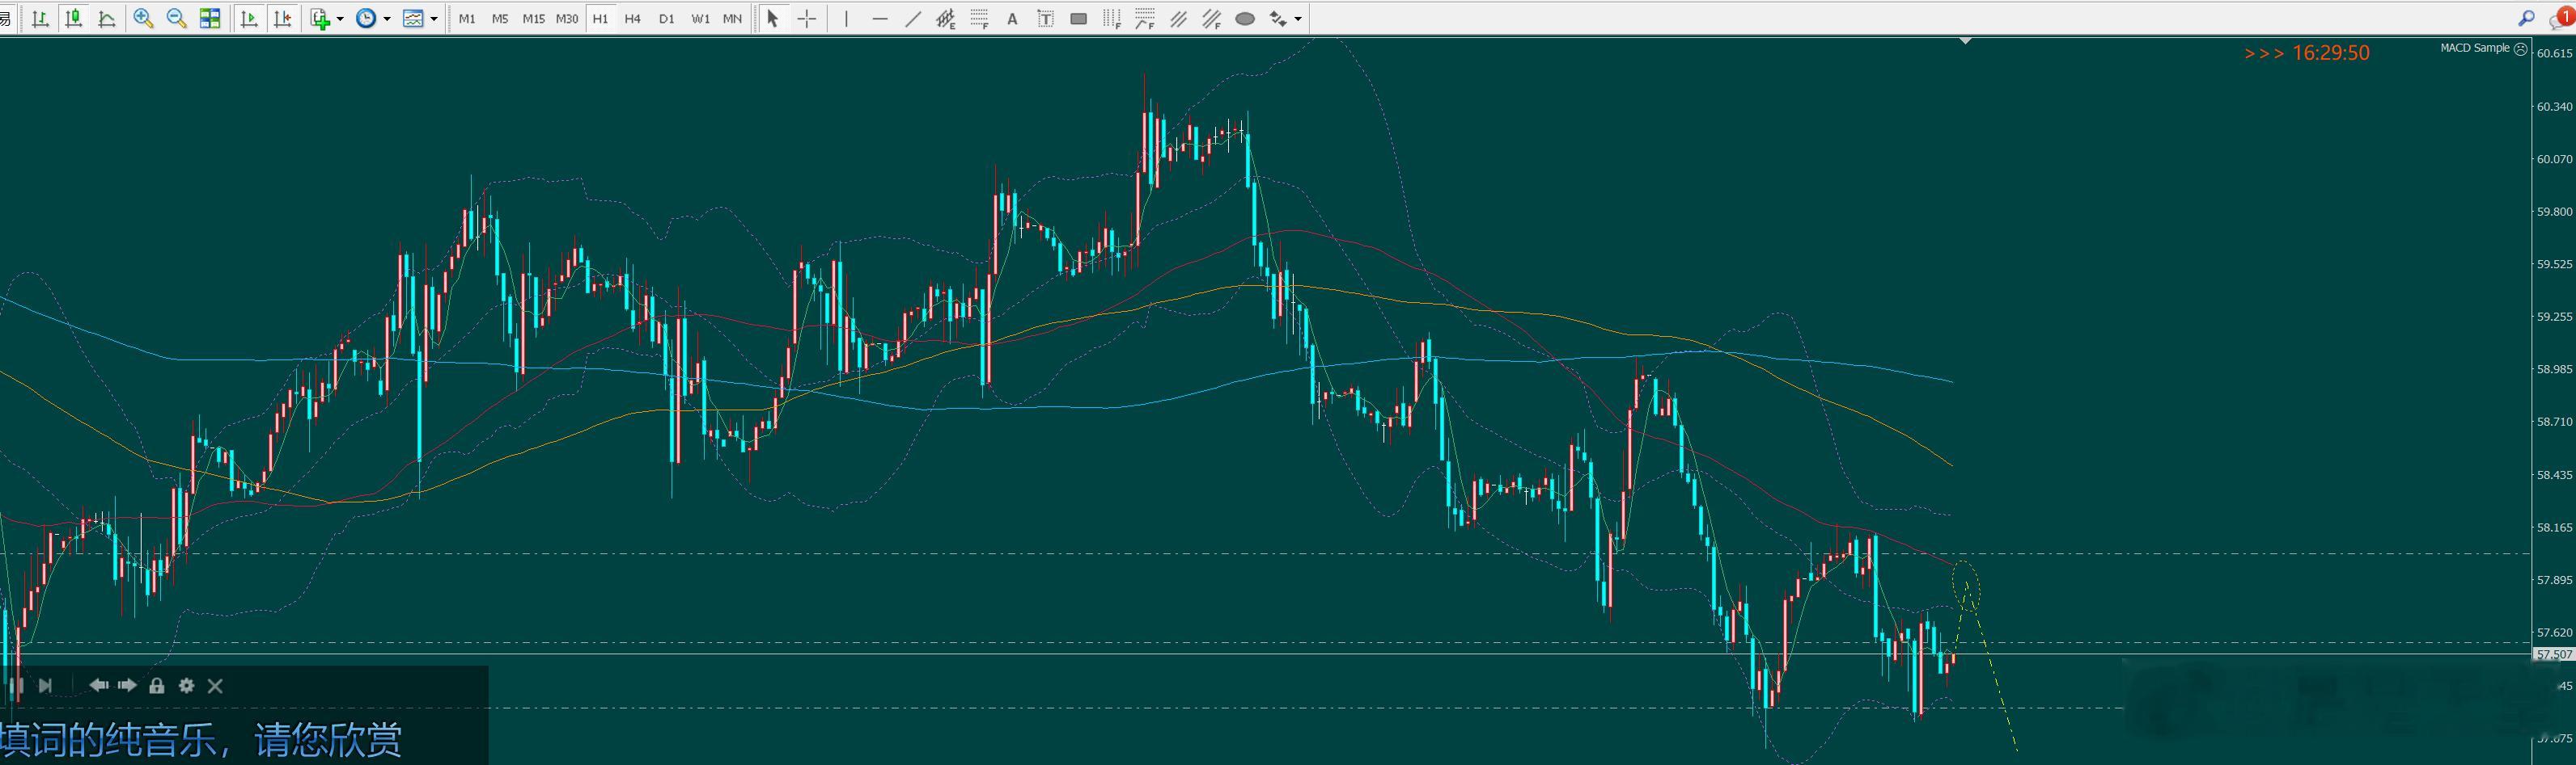This screenshot has height=765, width=2576.
Task: Select the M15 timeframe
Action: click(x=533, y=19)
